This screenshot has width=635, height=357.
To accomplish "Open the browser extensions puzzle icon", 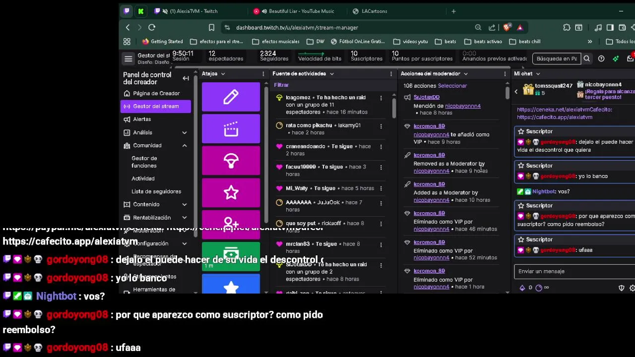I will 567,27.
